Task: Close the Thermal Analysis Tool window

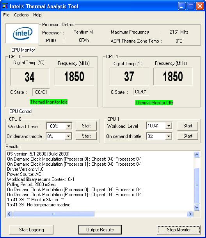Action: [x=200, y=6]
